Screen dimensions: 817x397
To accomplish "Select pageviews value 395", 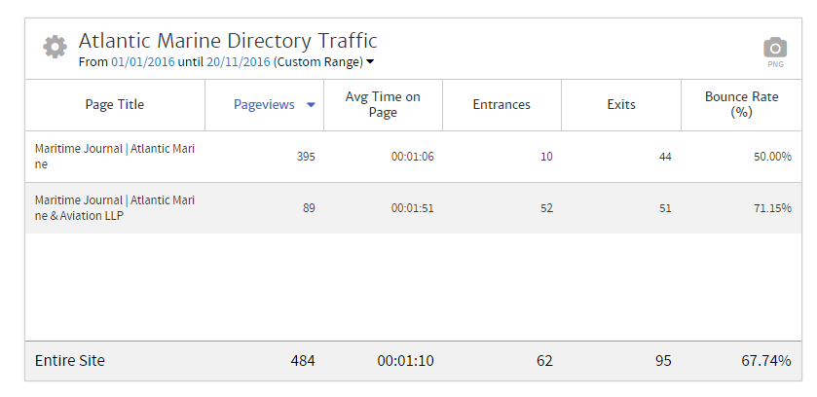I will pos(306,157).
